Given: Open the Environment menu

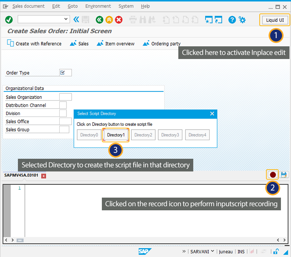Looking at the screenshot, I should point(98,6).
